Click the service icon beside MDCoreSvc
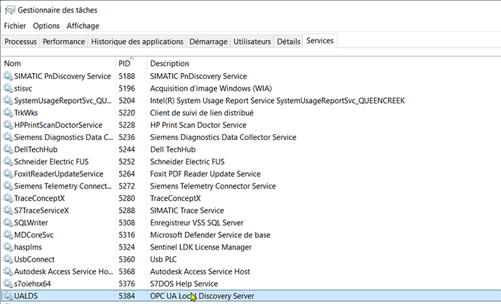This screenshot has height=304, width=501. [x=8, y=234]
